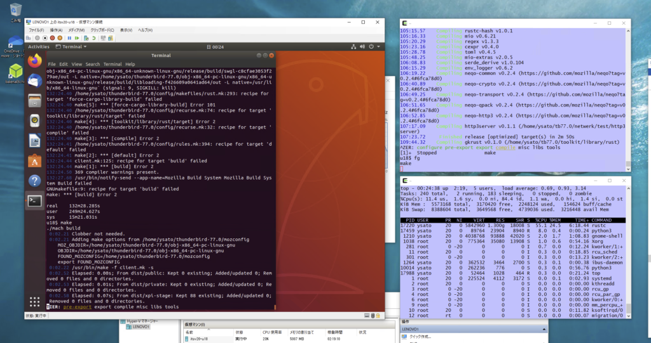Screen dimensions: 651x343
Task: Open the clock showing 00:24
Action: pos(217,46)
